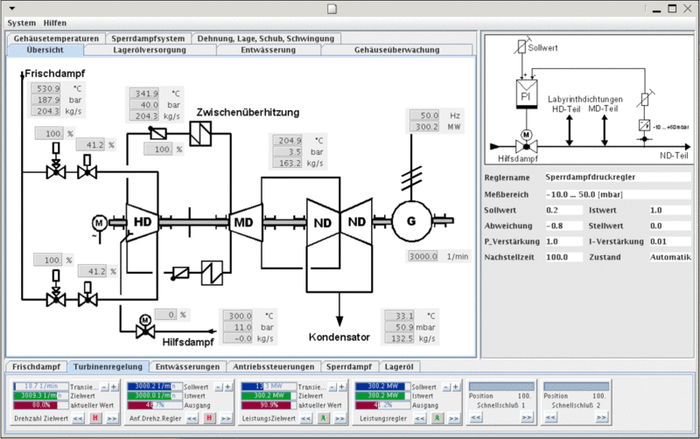
Task: Select the Hilfsdampf motor valve showing 0 %
Action: [145, 327]
